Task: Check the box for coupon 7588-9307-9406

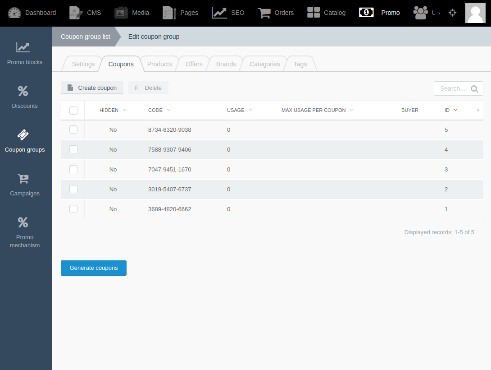Action: [73, 149]
